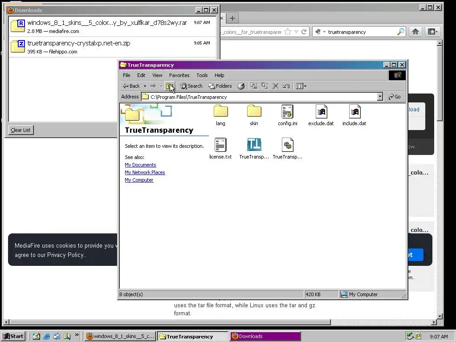Click the rar file icon in Downloads
The width and height of the screenshot is (456, 342).
18,25
